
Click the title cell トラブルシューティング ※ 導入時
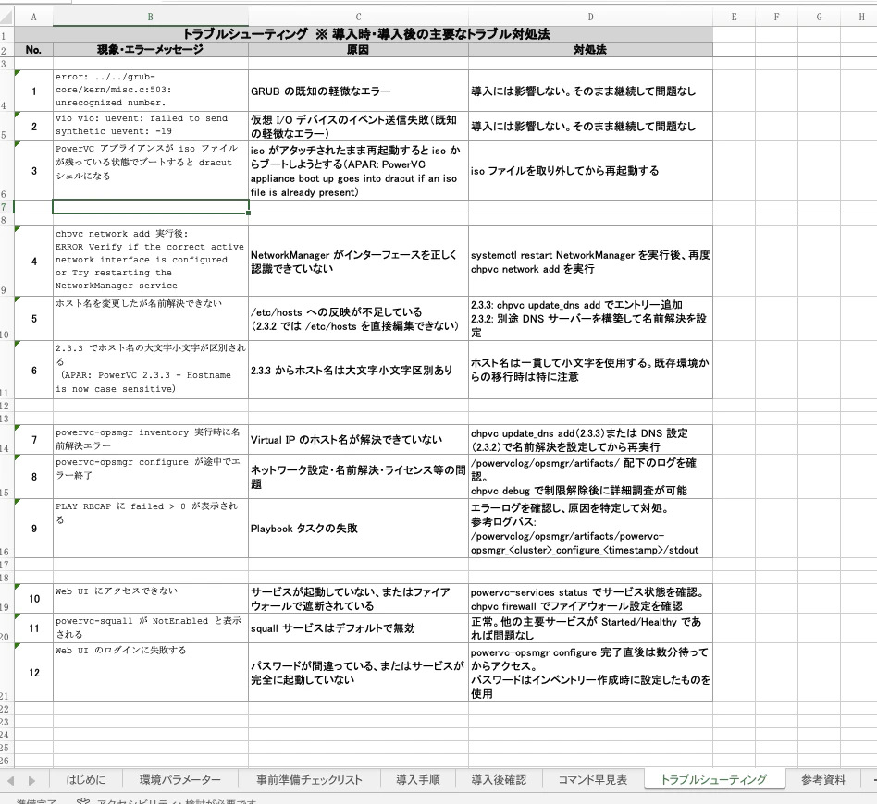tap(364, 34)
